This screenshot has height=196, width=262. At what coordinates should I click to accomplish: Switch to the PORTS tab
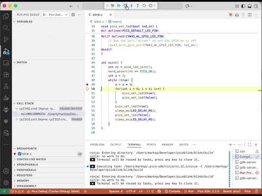(151, 145)
